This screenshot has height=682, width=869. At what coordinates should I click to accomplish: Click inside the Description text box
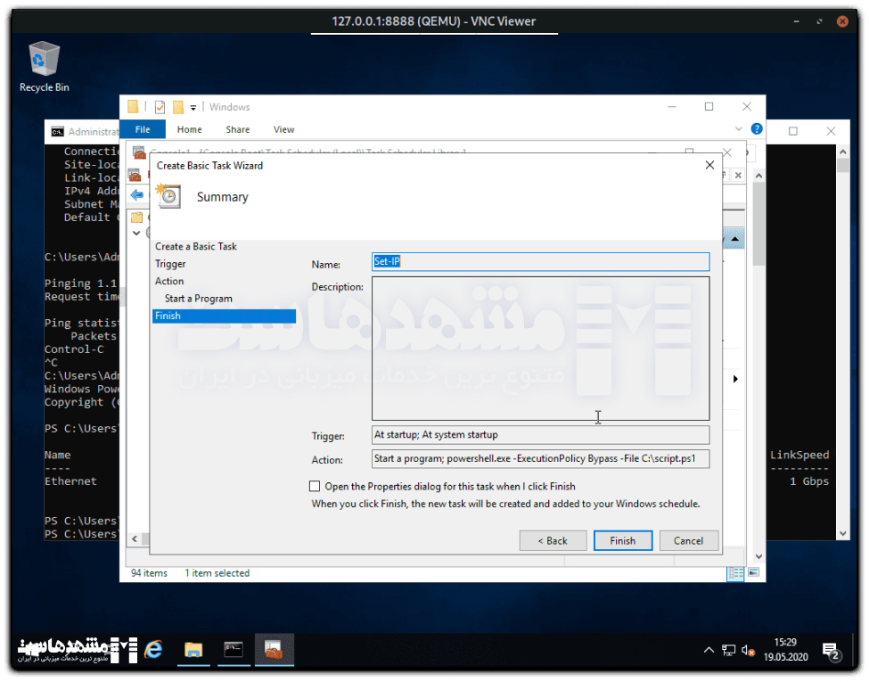click(x=540, y=348)
